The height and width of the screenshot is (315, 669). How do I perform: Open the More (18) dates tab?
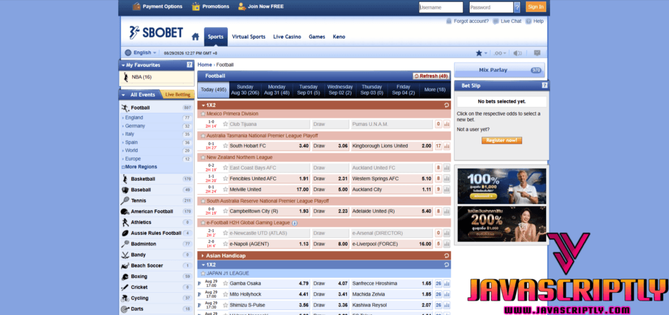click(434, 90)
